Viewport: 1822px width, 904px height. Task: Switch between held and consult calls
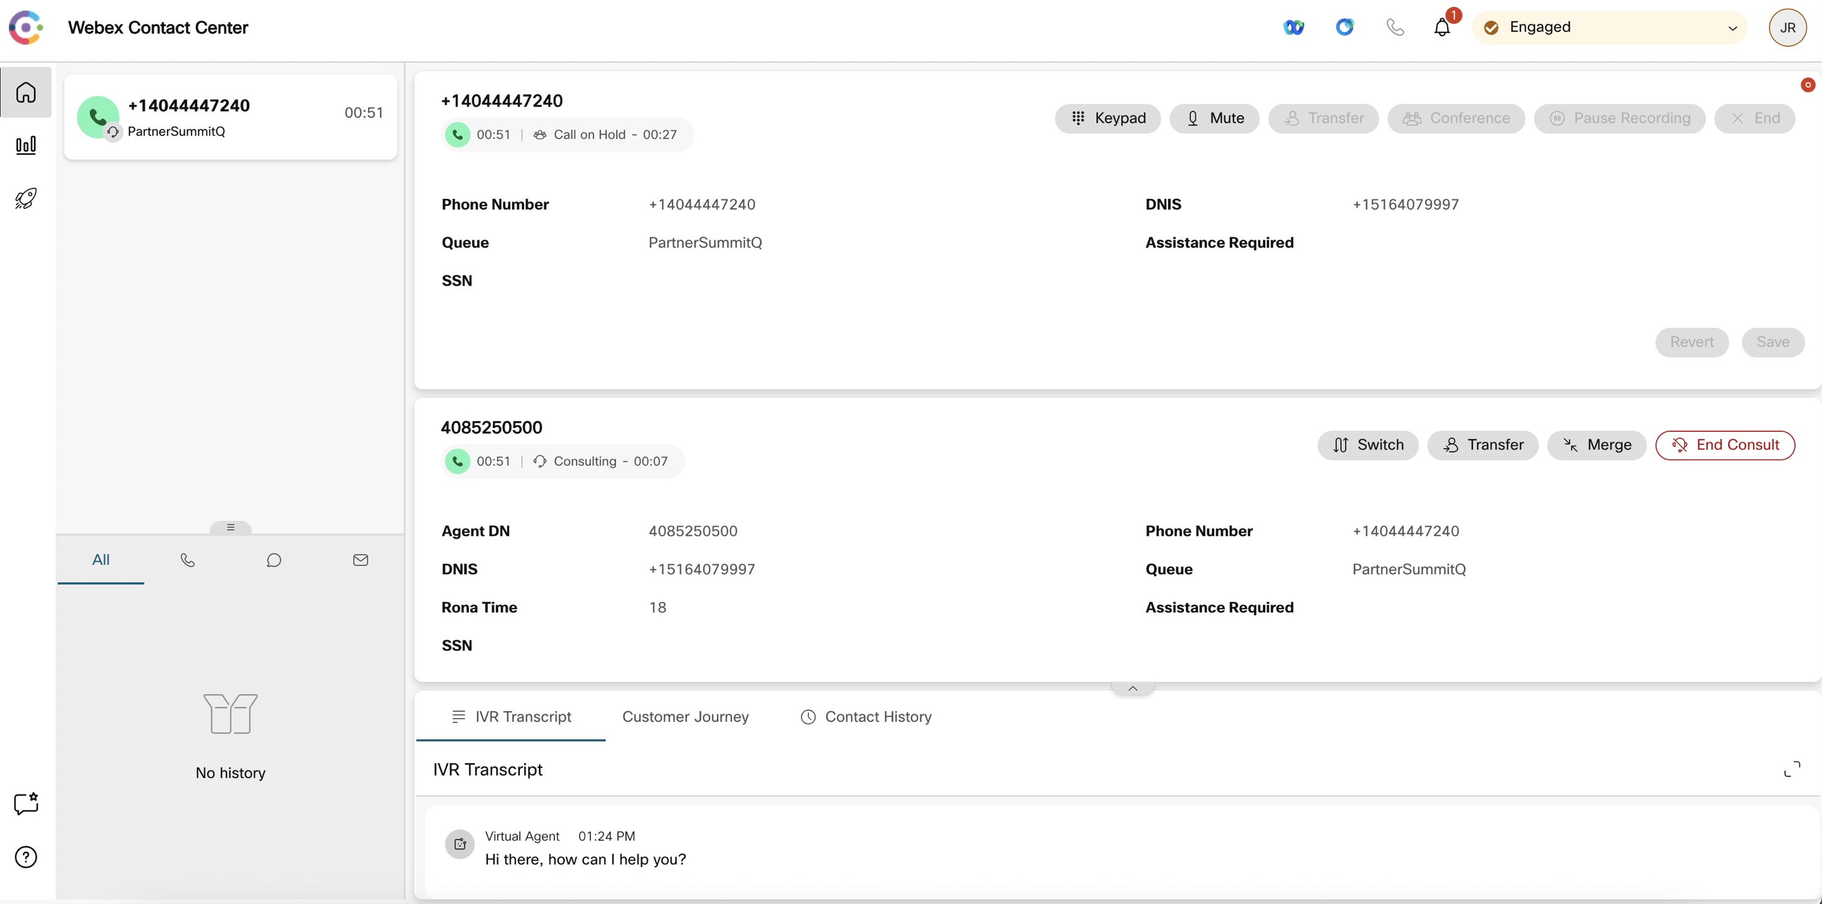click(x=1367, y=445)
